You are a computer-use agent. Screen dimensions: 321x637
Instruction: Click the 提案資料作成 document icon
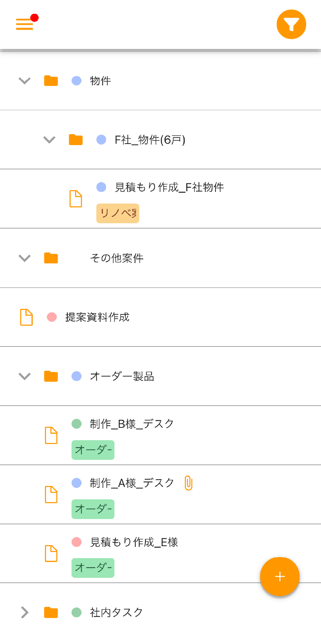pyautogui.click(x=26, y=317)
